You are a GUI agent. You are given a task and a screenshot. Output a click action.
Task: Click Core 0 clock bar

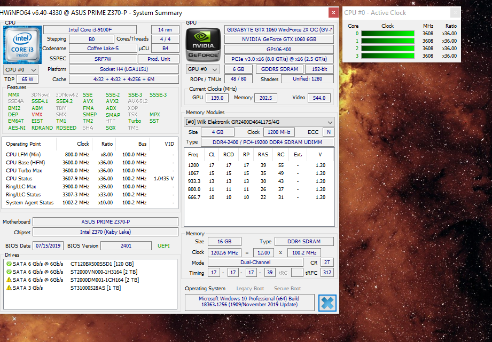point(388,34)
